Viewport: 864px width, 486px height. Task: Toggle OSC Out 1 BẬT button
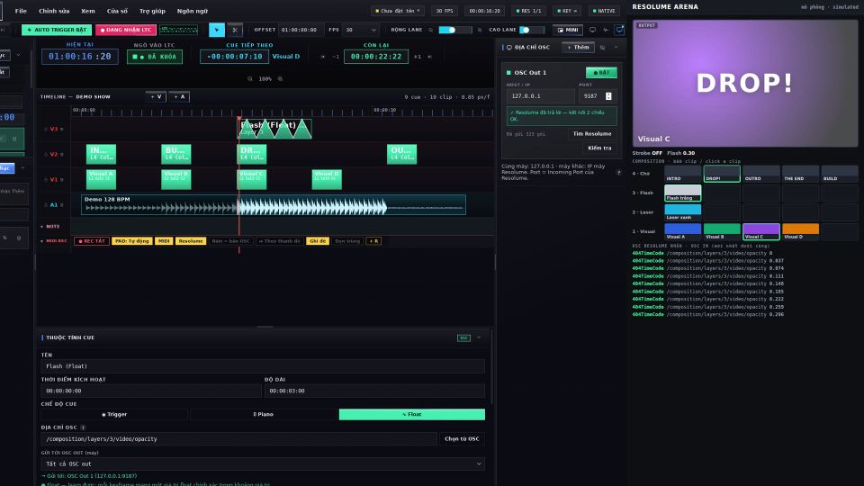coord(601,72)
